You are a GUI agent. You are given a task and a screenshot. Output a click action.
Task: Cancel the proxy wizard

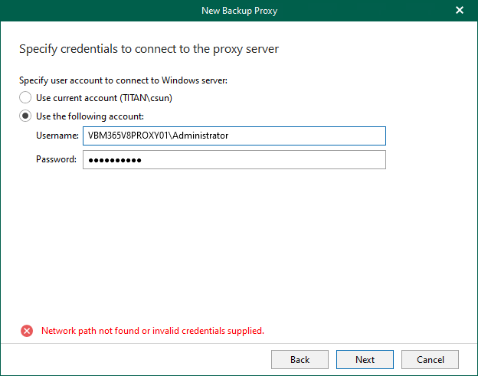pos(430,359)
